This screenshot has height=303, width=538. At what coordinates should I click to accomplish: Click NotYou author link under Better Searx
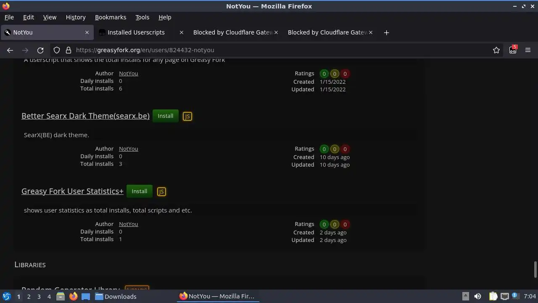128,149
